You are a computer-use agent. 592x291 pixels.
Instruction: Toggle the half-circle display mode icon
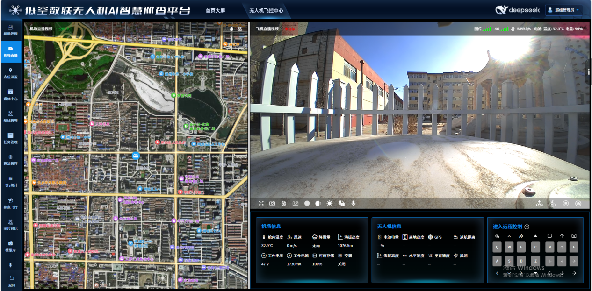(x=318, y=203)
